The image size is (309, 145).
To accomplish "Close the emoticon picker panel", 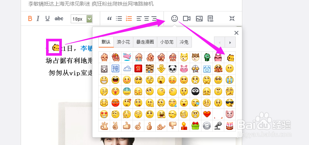I will (x=236, y=33).
